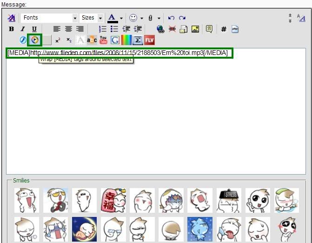The image size is (312, 243).
Task: Insert an ordered numbered list
Action: (x=103, y=29)
